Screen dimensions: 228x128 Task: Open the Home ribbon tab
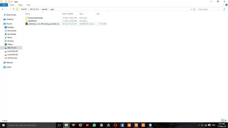[x=12, y=5]
